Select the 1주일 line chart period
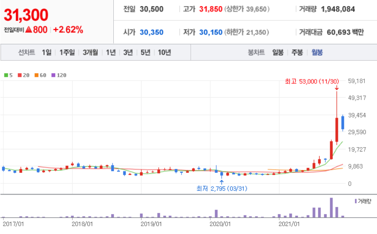Image resolution: width=377 pixels, height=234 pixels. click(67, 53)
